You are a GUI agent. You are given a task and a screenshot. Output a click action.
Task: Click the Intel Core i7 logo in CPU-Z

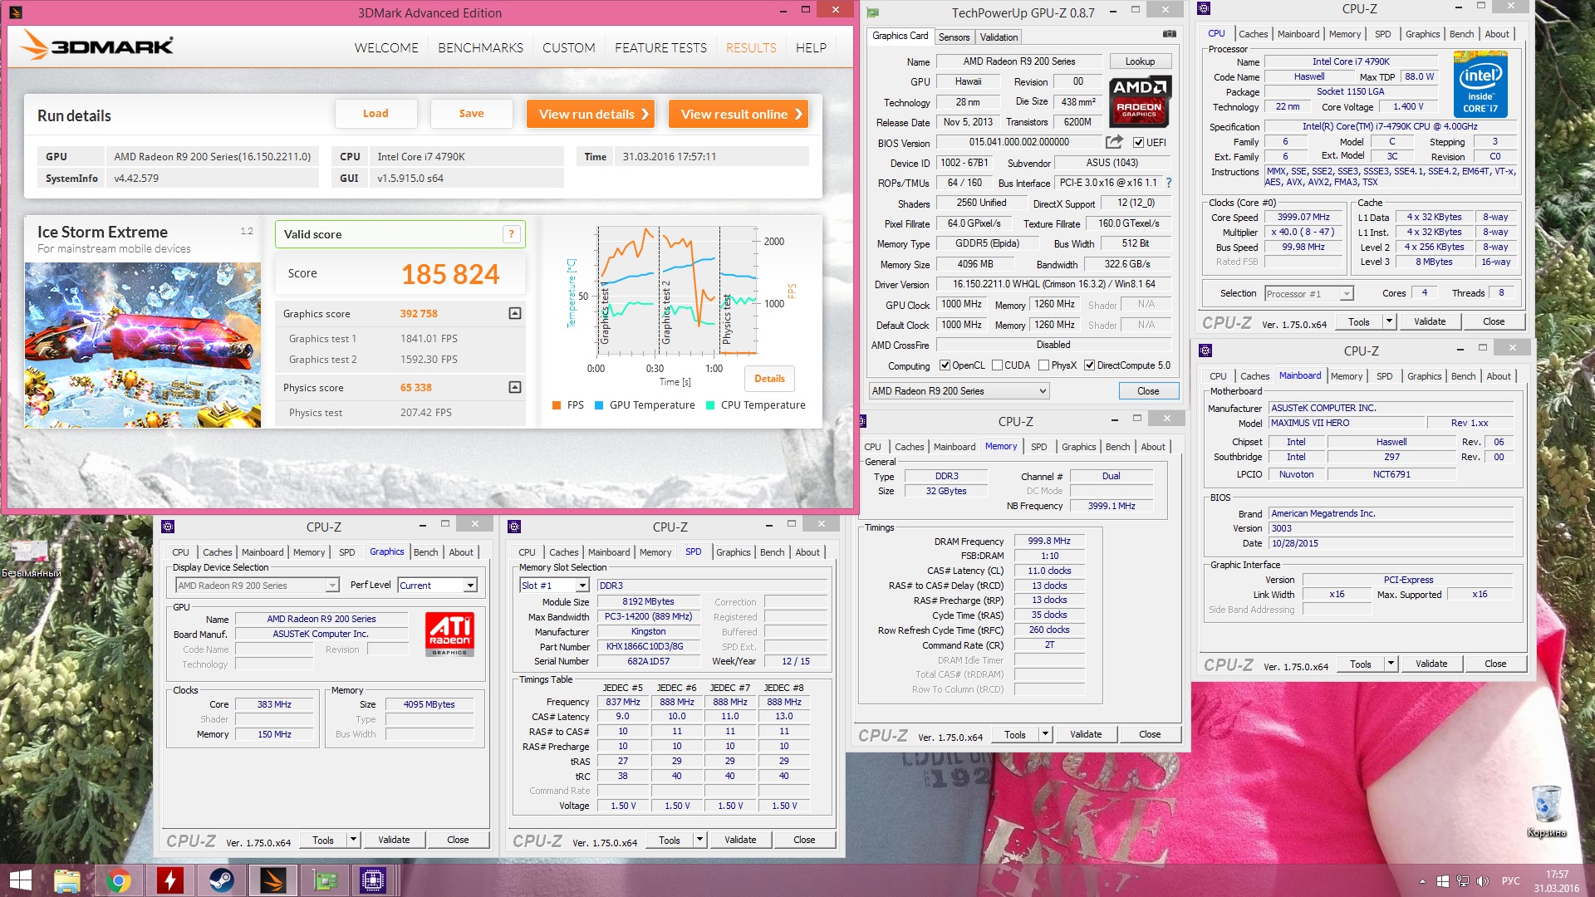[x=1480, y=84]
